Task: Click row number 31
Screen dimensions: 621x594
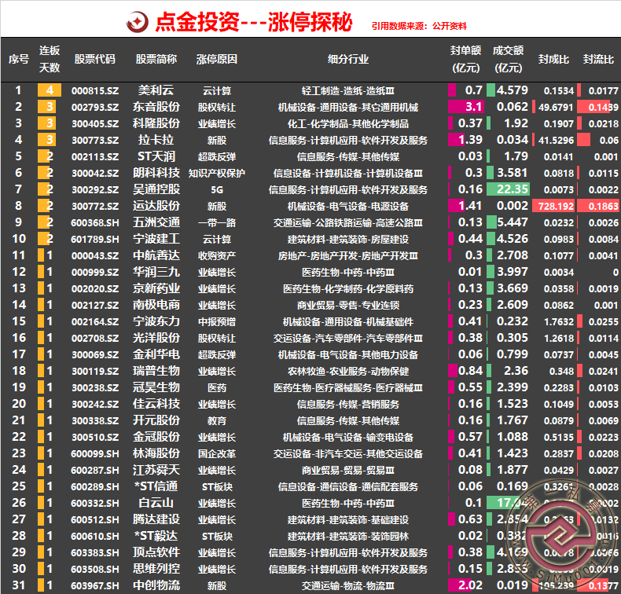Action: pos(19,585)
